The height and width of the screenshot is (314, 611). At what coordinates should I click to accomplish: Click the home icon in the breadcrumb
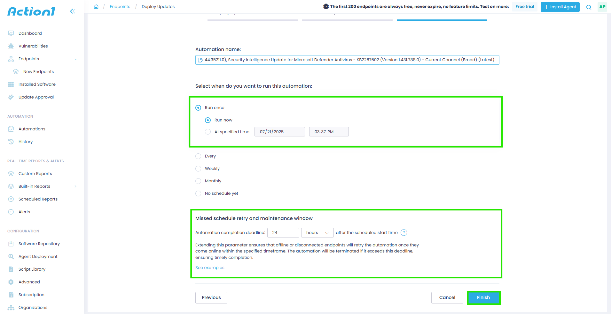pos(96,7)
